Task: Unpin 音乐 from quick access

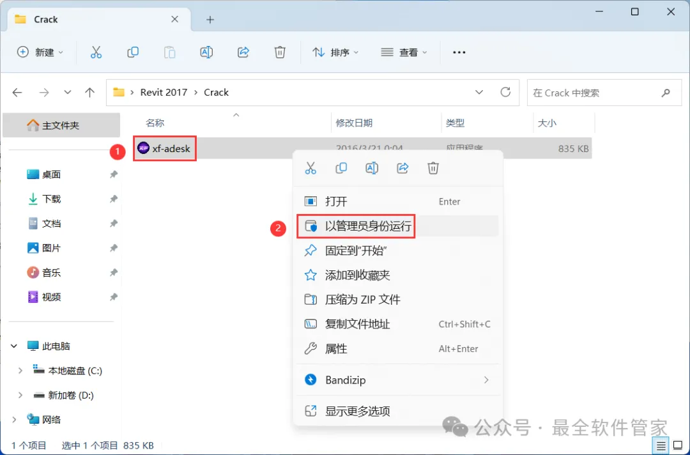Action: coord(114,273)
